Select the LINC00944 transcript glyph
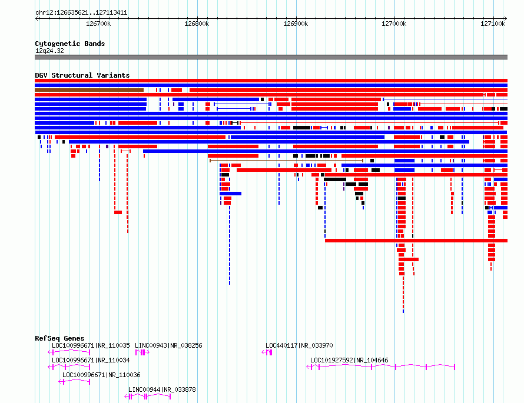 point(148,397)
